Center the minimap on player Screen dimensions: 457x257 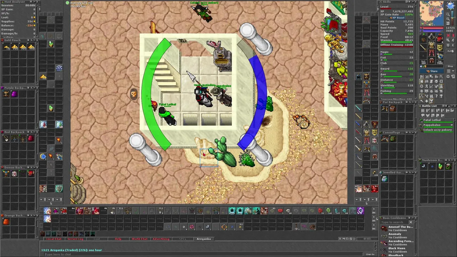coord(448,23)
